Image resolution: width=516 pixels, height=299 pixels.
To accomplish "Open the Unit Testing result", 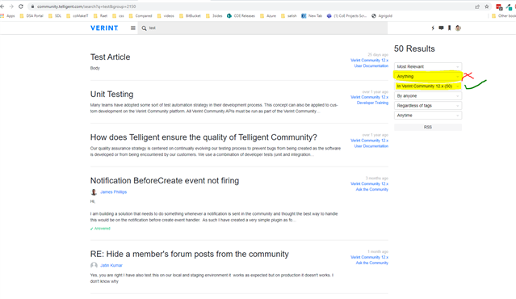I will [112, 95].
